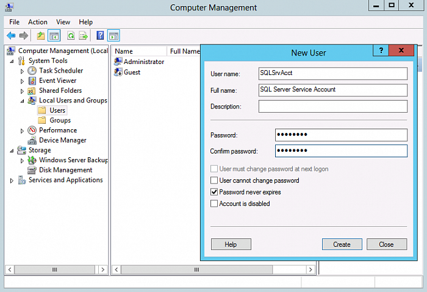Uncheck Password never expires checkbox
The height and width of the screenshot is (292, 427).
pyautogui.click(x=214, y=192)
